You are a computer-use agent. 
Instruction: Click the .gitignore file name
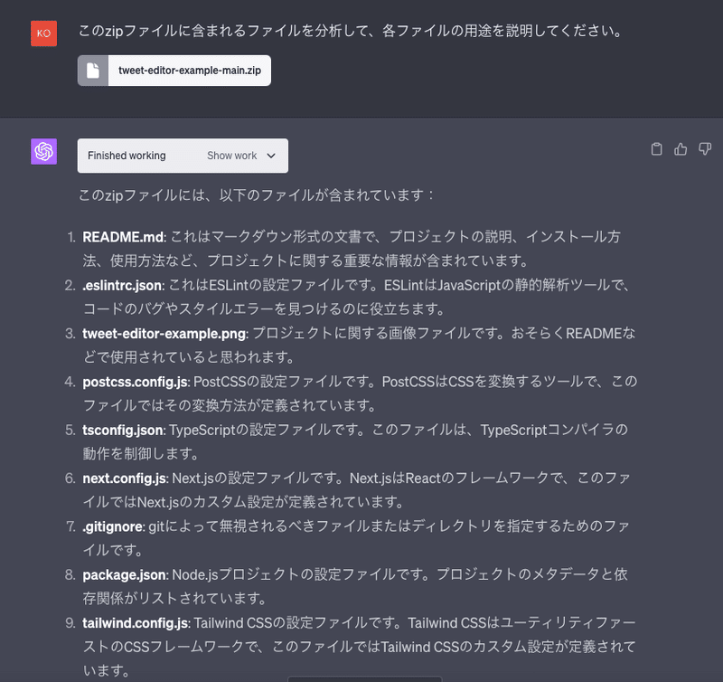(x=112, y=526)
